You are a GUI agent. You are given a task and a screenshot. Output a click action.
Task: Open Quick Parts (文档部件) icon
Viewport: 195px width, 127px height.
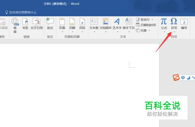[x=106, y=21]
